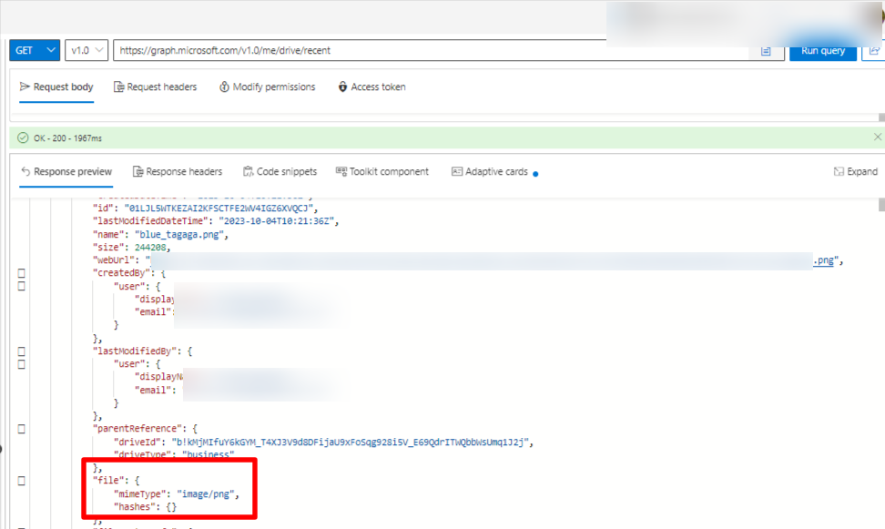Open the v1.0 API version dropdown

86,50
